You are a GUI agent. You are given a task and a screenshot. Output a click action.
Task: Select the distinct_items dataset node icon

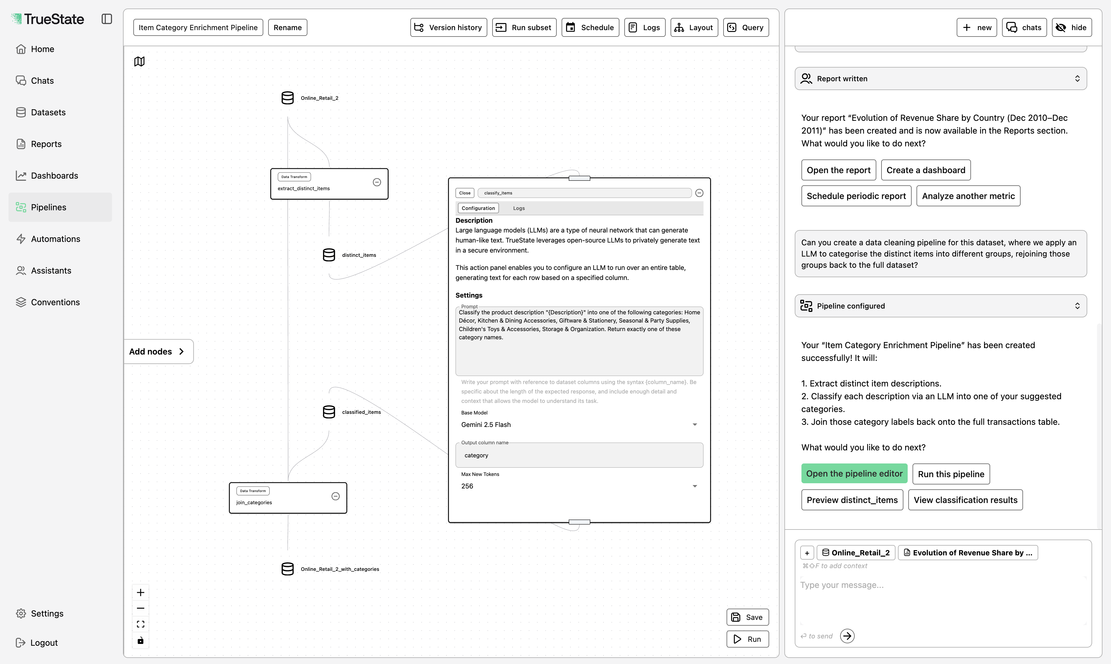click(x=329, y=255)
